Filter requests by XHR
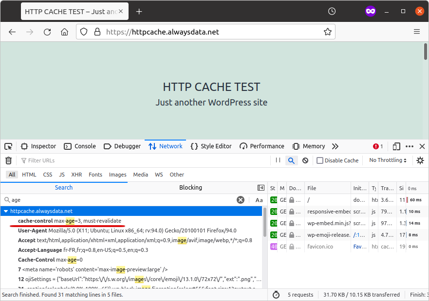 click(76, 175)
